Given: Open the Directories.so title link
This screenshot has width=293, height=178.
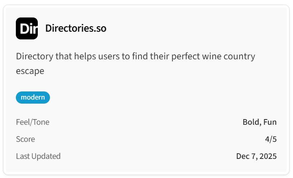Looking at the screenshot, I should pos(76,28).
